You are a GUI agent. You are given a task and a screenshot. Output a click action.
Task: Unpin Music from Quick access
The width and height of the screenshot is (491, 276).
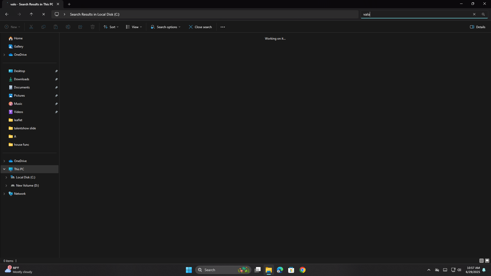56,104
